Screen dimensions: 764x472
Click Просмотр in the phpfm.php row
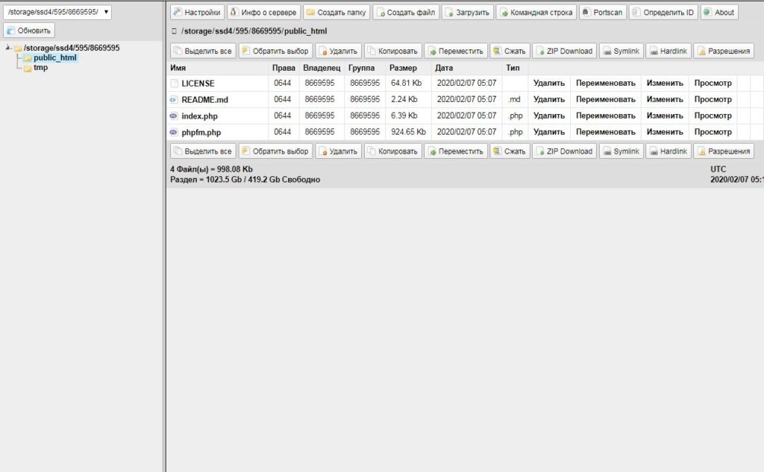click(x=713, y=132)
